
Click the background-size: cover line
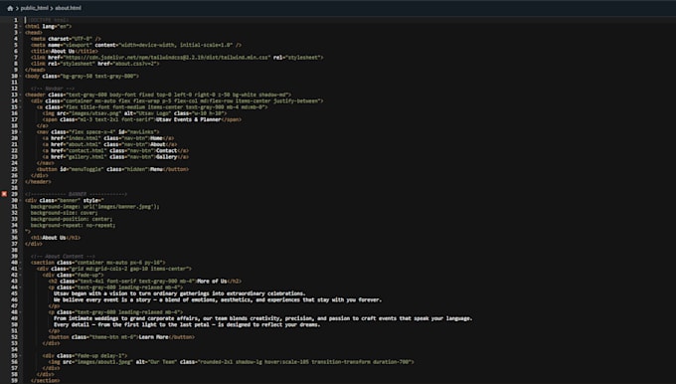point(65,213)
